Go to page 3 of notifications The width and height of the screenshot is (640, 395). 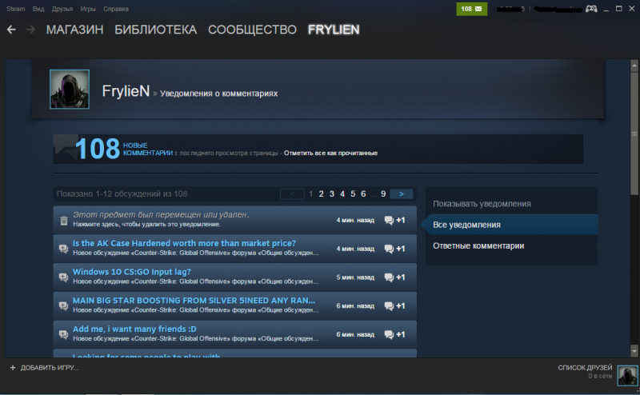click(x=332, y=194)
